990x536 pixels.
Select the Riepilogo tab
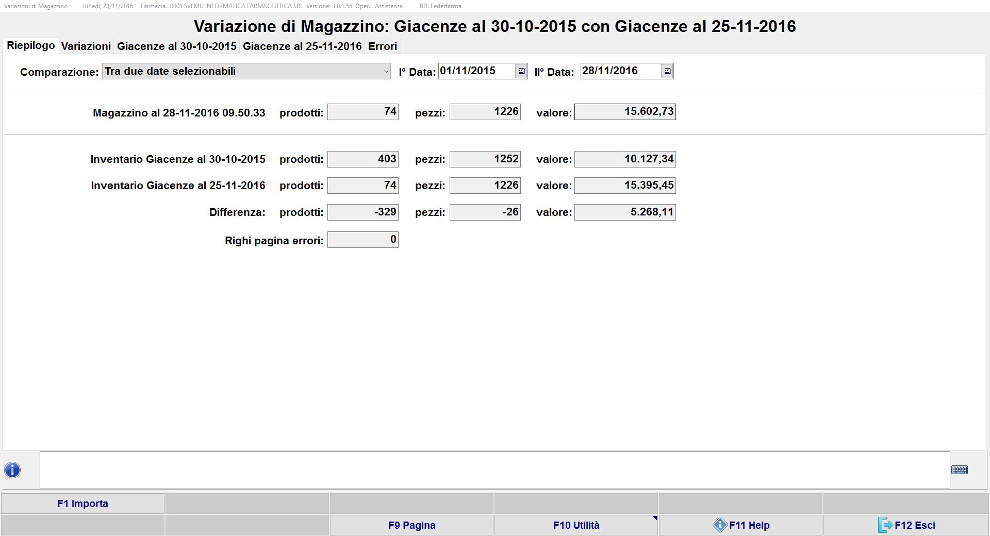pyautogui.click(x=31, y=46)
